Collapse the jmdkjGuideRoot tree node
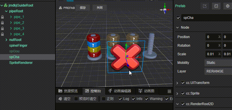 [2, 5]
